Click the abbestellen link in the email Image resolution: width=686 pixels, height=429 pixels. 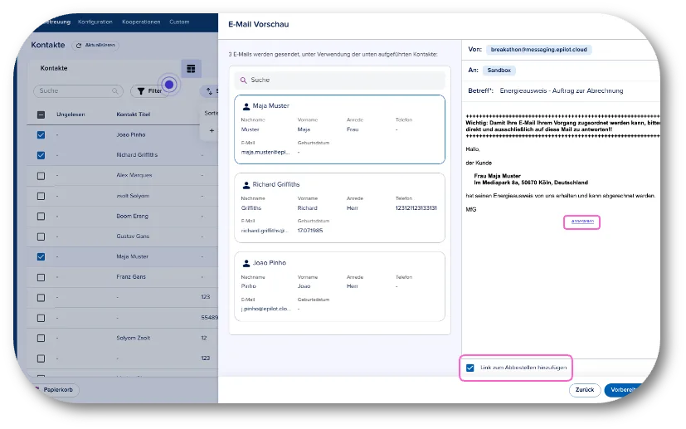pyautogui.click(x=582, y=222)
